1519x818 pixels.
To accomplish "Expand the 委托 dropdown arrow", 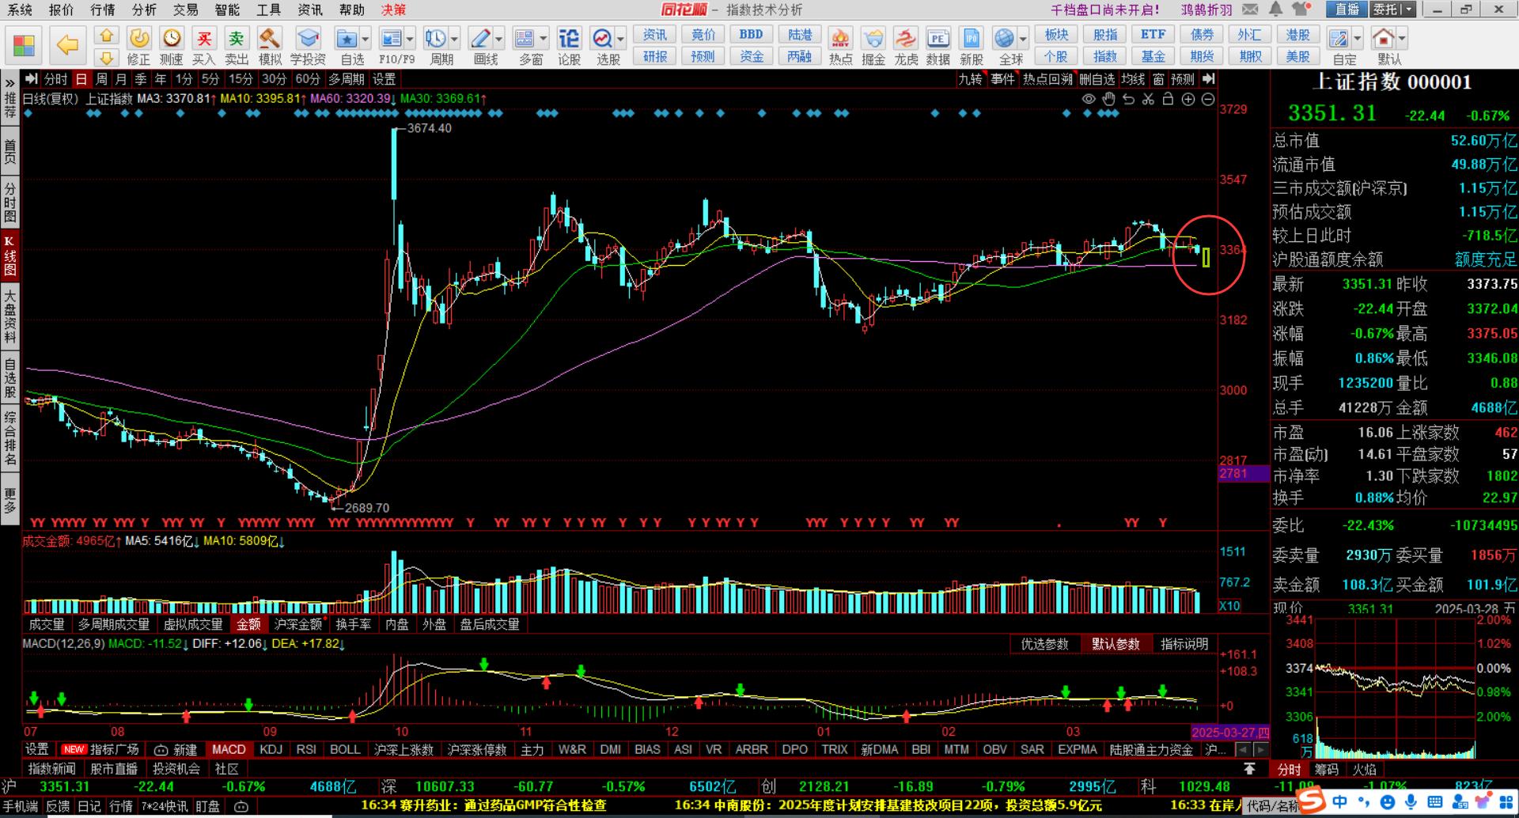I will tap(1407, 9).
